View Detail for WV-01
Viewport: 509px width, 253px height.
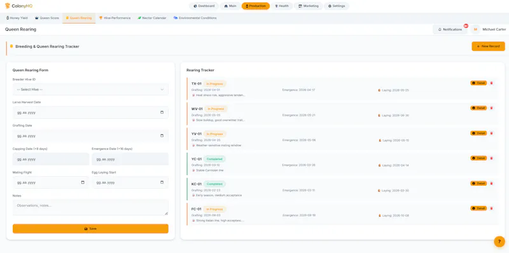(x=478, y=108)
